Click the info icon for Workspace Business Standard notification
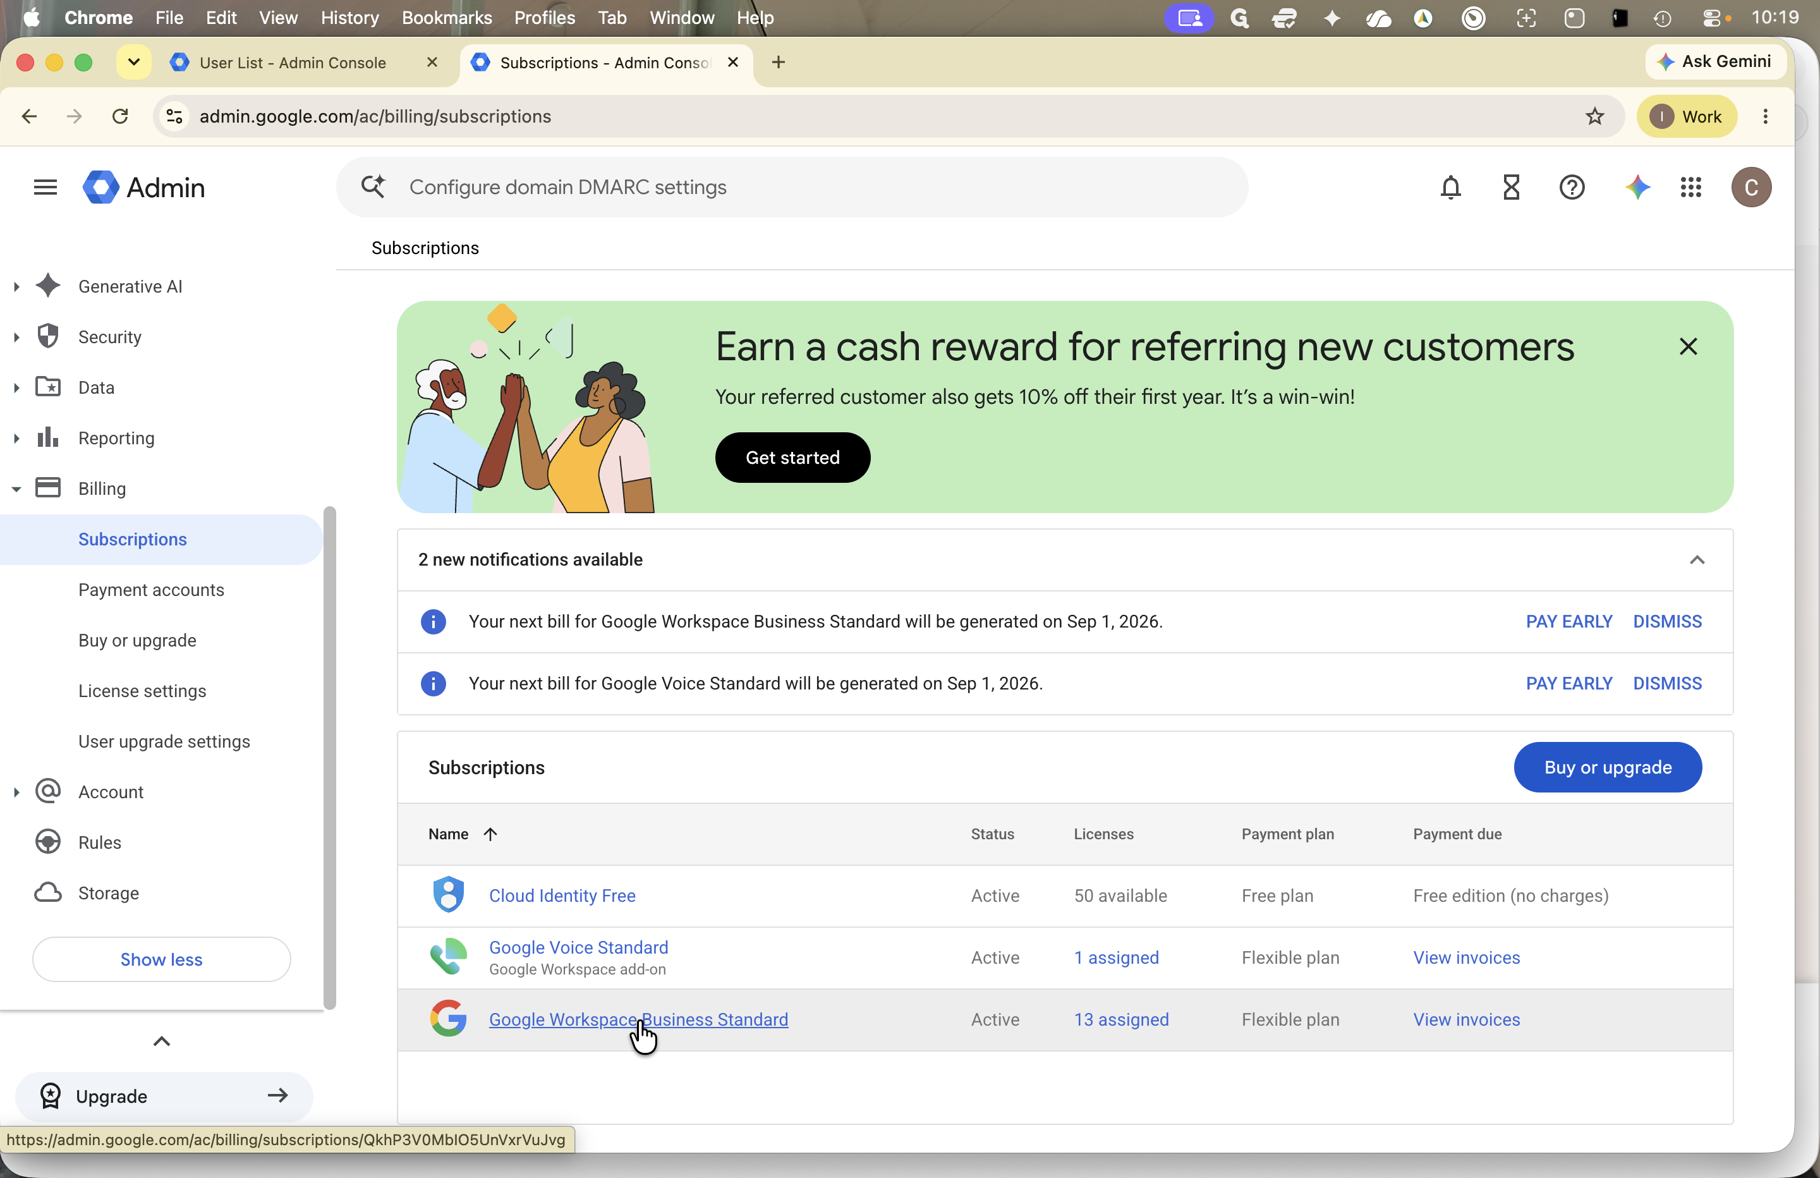 tap(434, 621)
